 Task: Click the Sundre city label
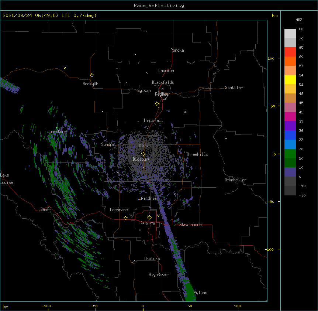click(108, 144)
